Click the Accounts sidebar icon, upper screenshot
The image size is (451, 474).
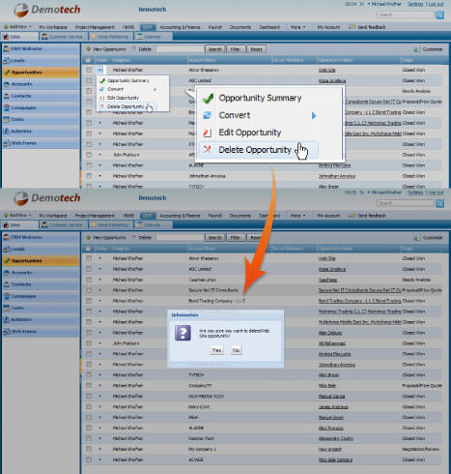7,84
